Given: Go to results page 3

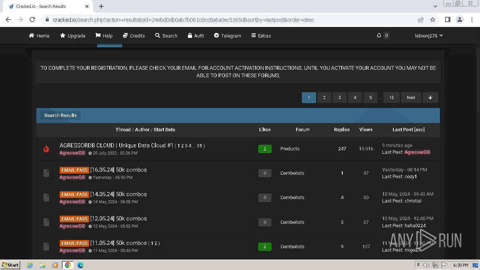Looking at the screenshot, I should click(340, 97).
